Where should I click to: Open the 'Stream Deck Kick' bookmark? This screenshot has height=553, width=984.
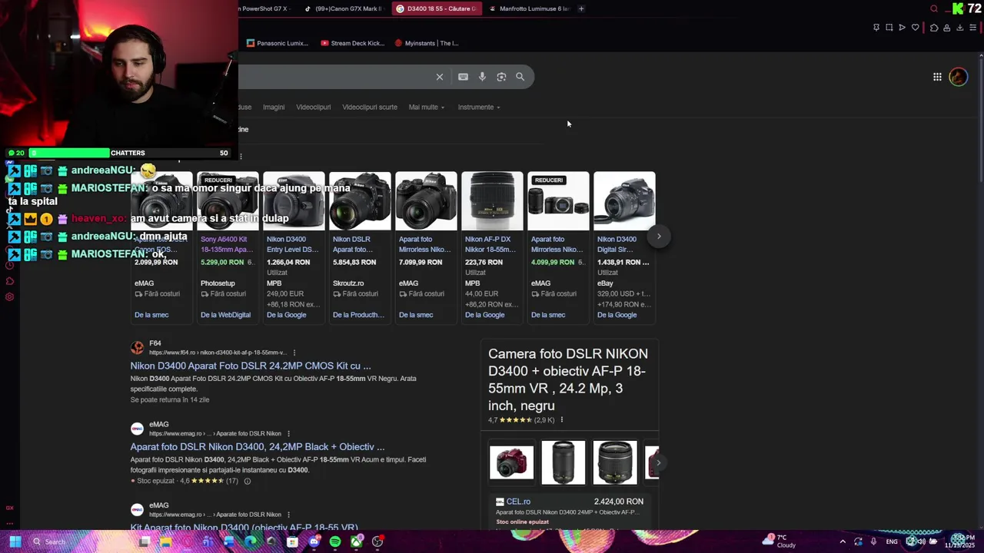352,43
